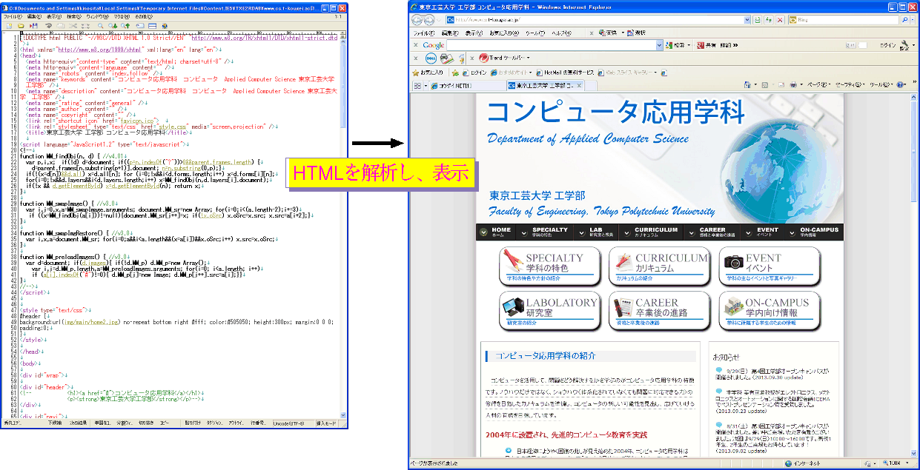Click the Bing search magnifier button
This screenshot has height=470, width=920.
coord(905,20)
